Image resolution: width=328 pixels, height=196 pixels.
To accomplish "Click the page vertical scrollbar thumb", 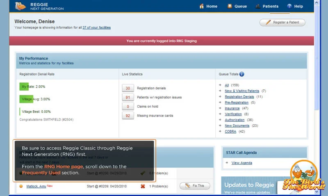I will coord(317,58).
